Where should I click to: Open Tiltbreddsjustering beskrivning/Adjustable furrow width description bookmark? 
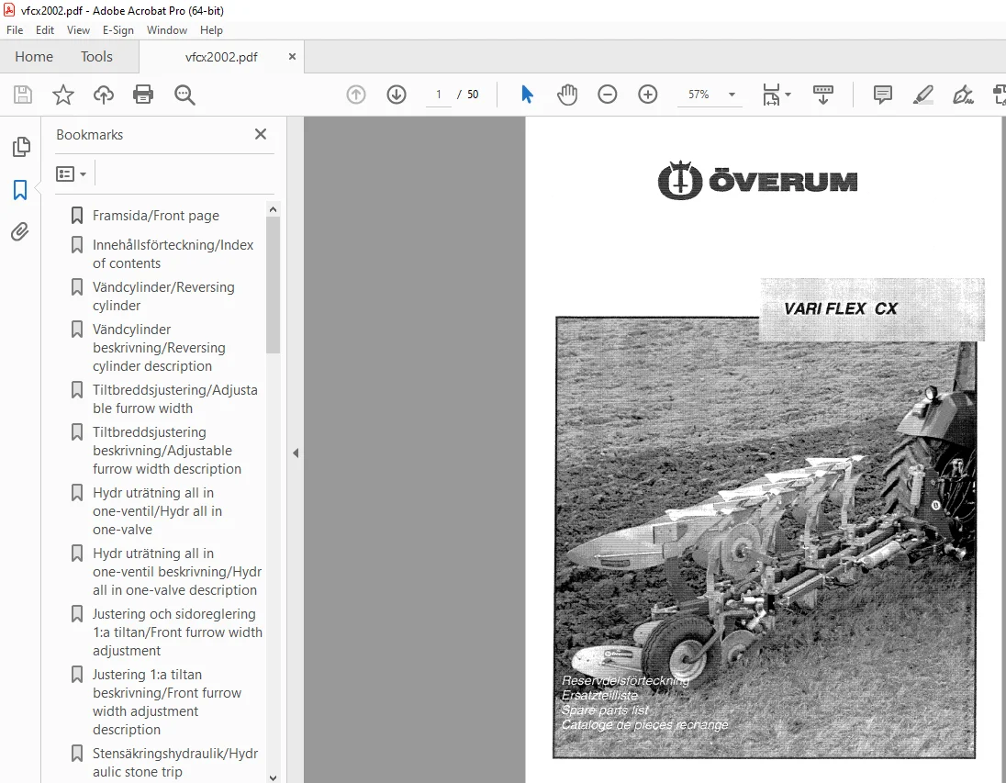[x=167, y=451]
